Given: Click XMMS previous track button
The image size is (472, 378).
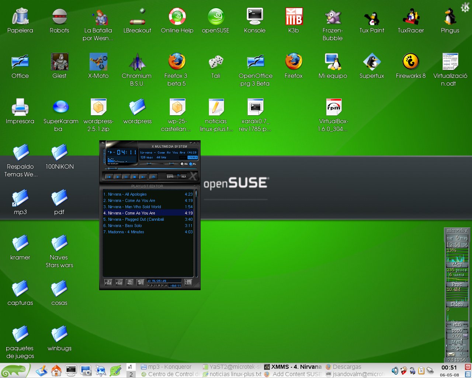Looking at the screenshot, I should tap(109, 177).
